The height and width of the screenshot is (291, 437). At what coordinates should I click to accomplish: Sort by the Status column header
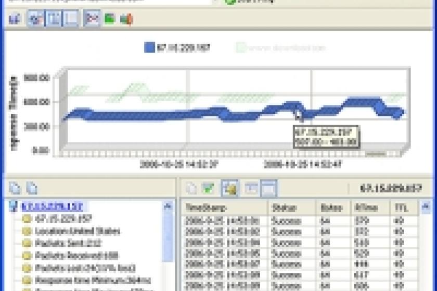[x=292, y=208]
